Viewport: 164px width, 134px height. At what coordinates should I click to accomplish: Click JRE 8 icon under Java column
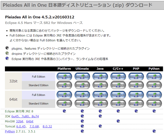[100, 111]
